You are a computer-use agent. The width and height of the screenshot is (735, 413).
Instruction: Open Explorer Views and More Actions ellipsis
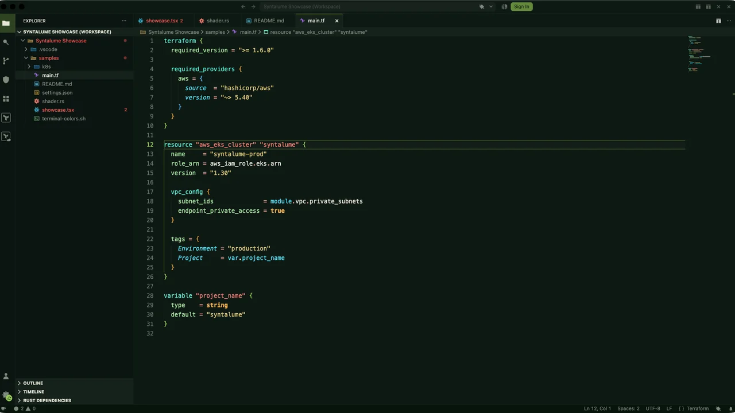click(124, 21)
